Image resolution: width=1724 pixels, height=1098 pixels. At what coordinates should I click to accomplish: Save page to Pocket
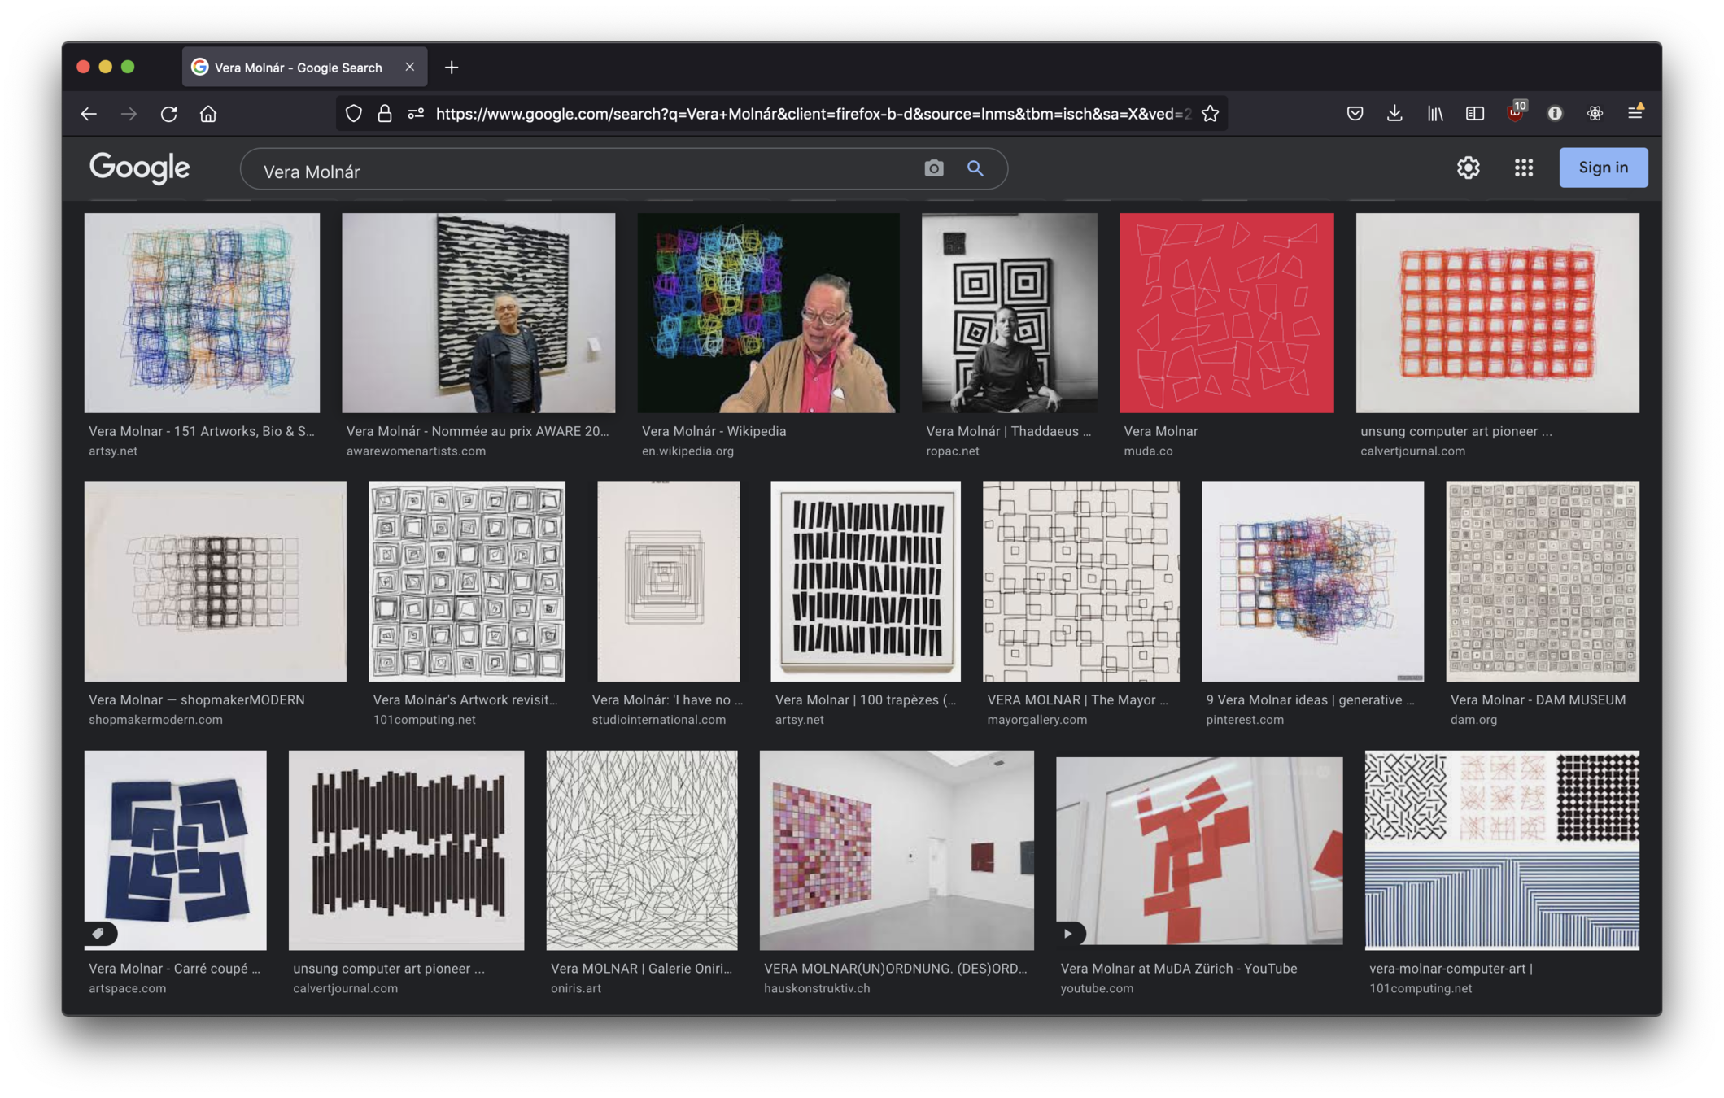pyautogui.click(x=1355, y=114)
